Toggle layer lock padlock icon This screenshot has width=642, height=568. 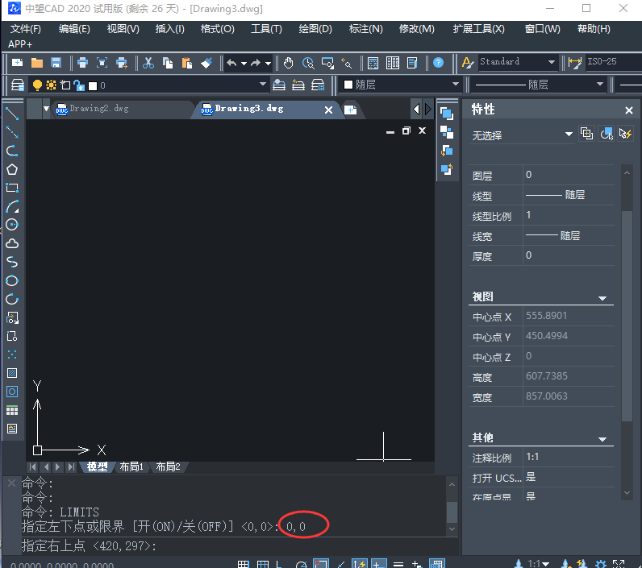point(78,85)
